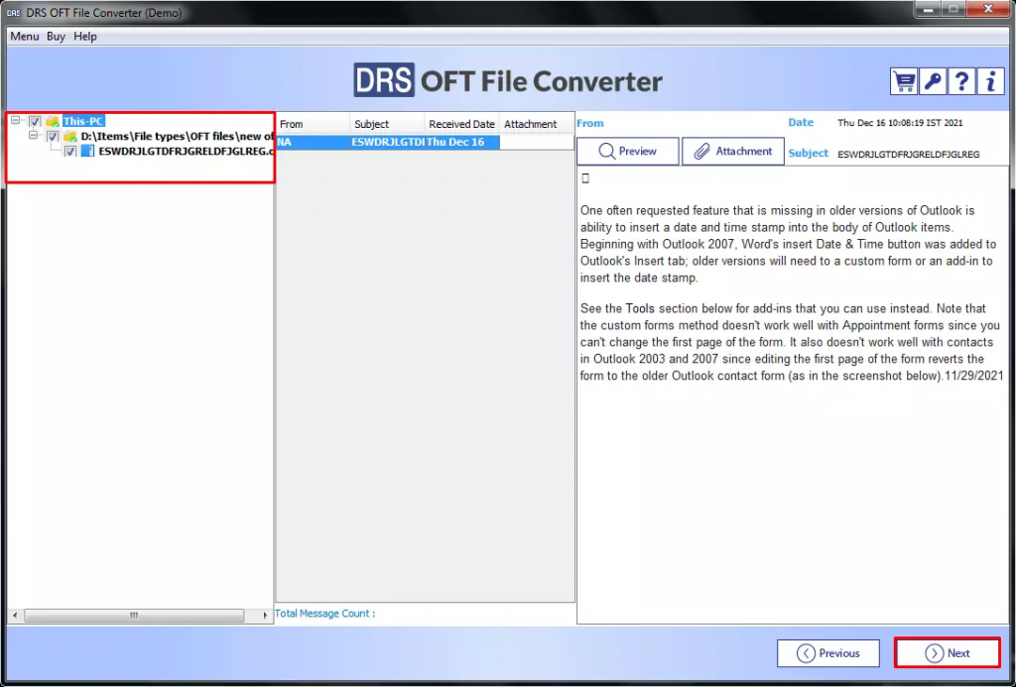
Task: Open the Menu menu
Action: pyautogui.click(x=24, y=36)
